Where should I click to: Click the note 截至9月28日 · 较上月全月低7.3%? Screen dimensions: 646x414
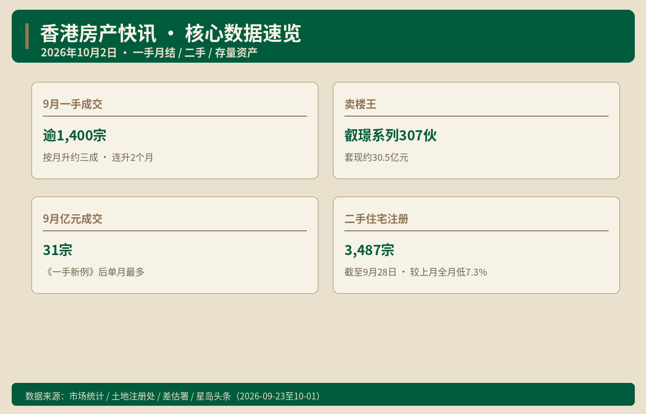pyautogui.click(x=416, y=272)
